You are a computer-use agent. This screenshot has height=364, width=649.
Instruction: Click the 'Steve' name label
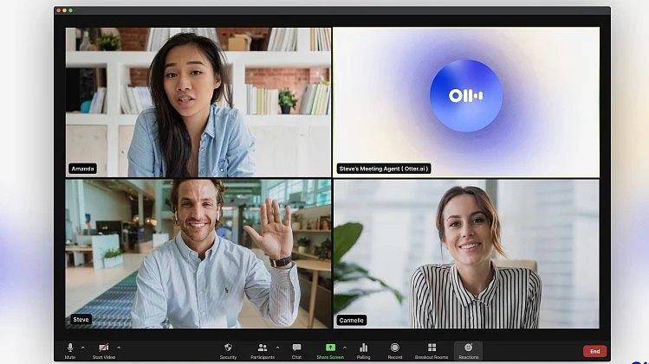(81, 319)
